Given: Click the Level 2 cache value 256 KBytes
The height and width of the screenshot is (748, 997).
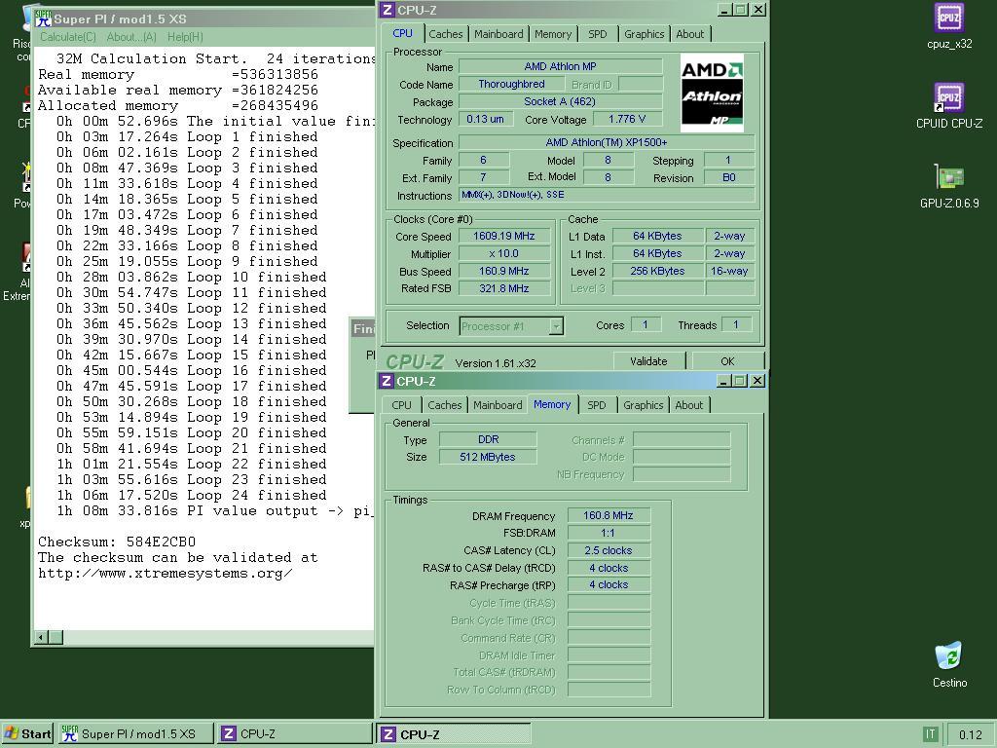Looking at the screenshot, I should (657, 271).
